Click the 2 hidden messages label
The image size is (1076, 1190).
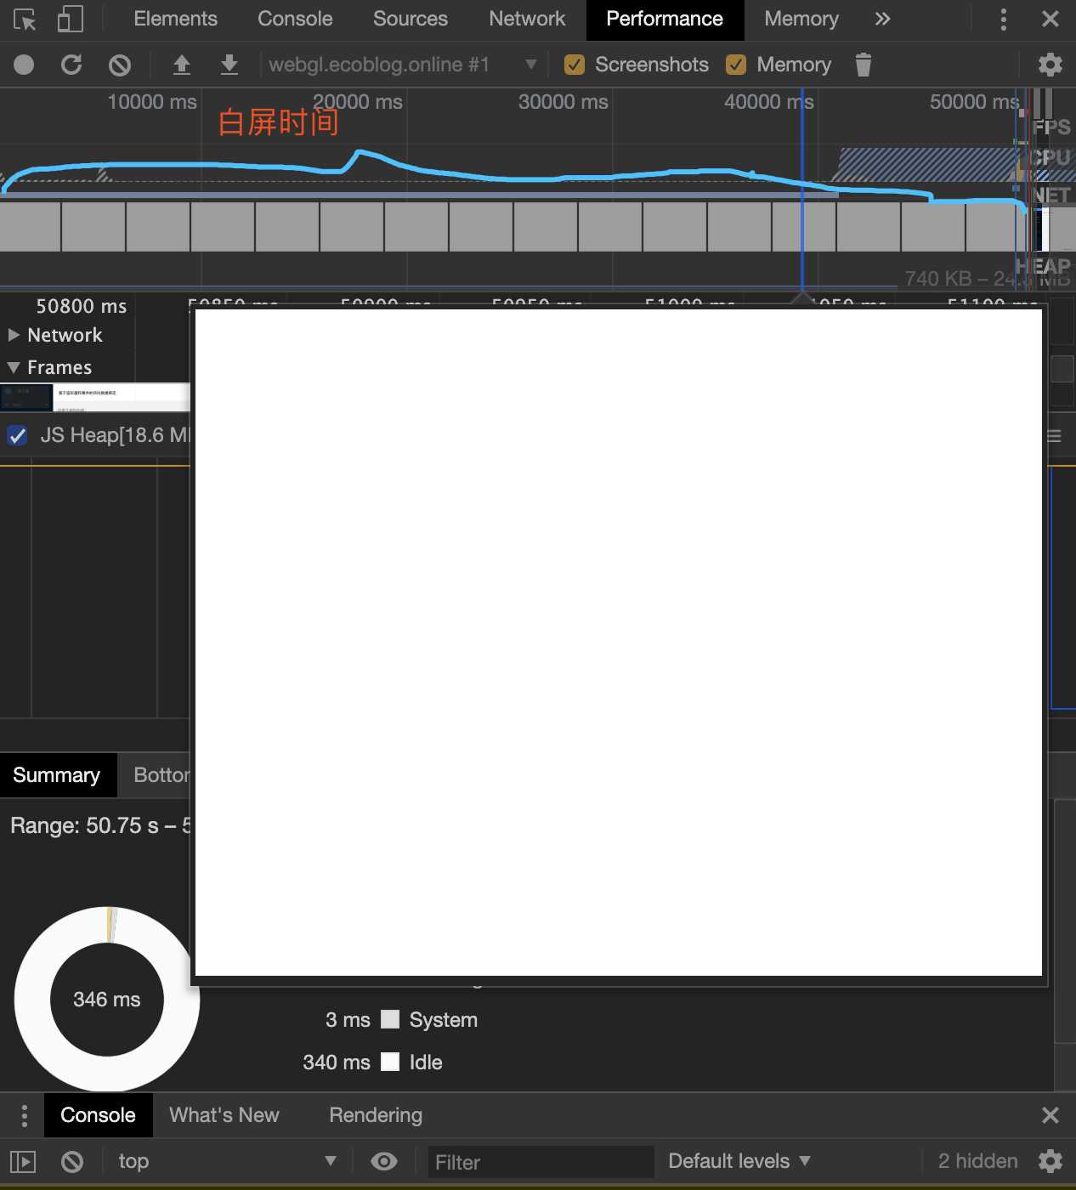(x=977, y=1161)
